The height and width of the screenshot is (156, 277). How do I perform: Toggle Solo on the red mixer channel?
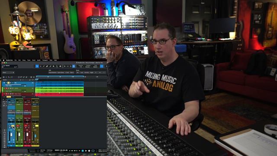point(29,126)
